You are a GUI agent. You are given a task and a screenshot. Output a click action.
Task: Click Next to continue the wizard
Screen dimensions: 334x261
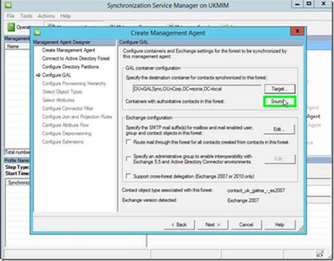coord(212,225)
